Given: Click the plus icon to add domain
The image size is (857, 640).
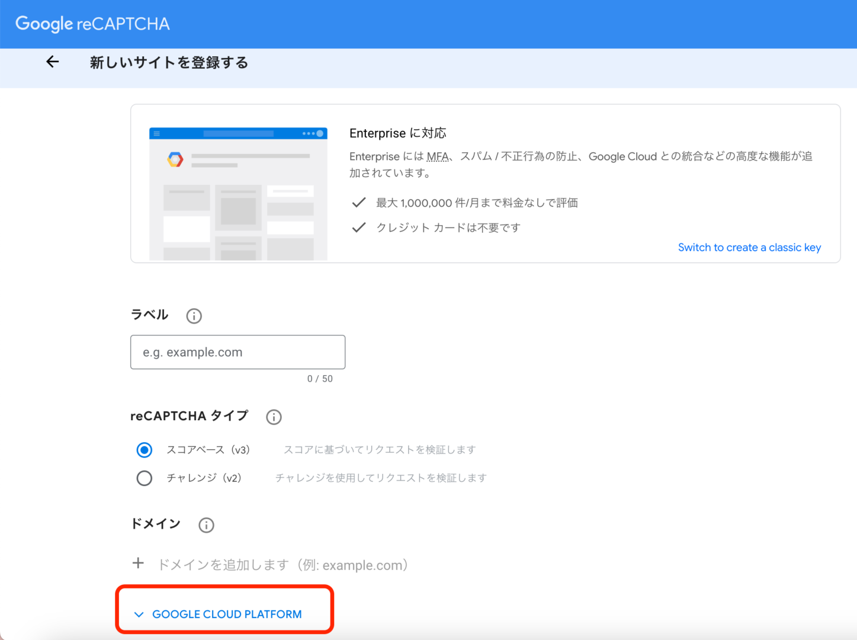Looking at the screenshot, I should point(138,563).
